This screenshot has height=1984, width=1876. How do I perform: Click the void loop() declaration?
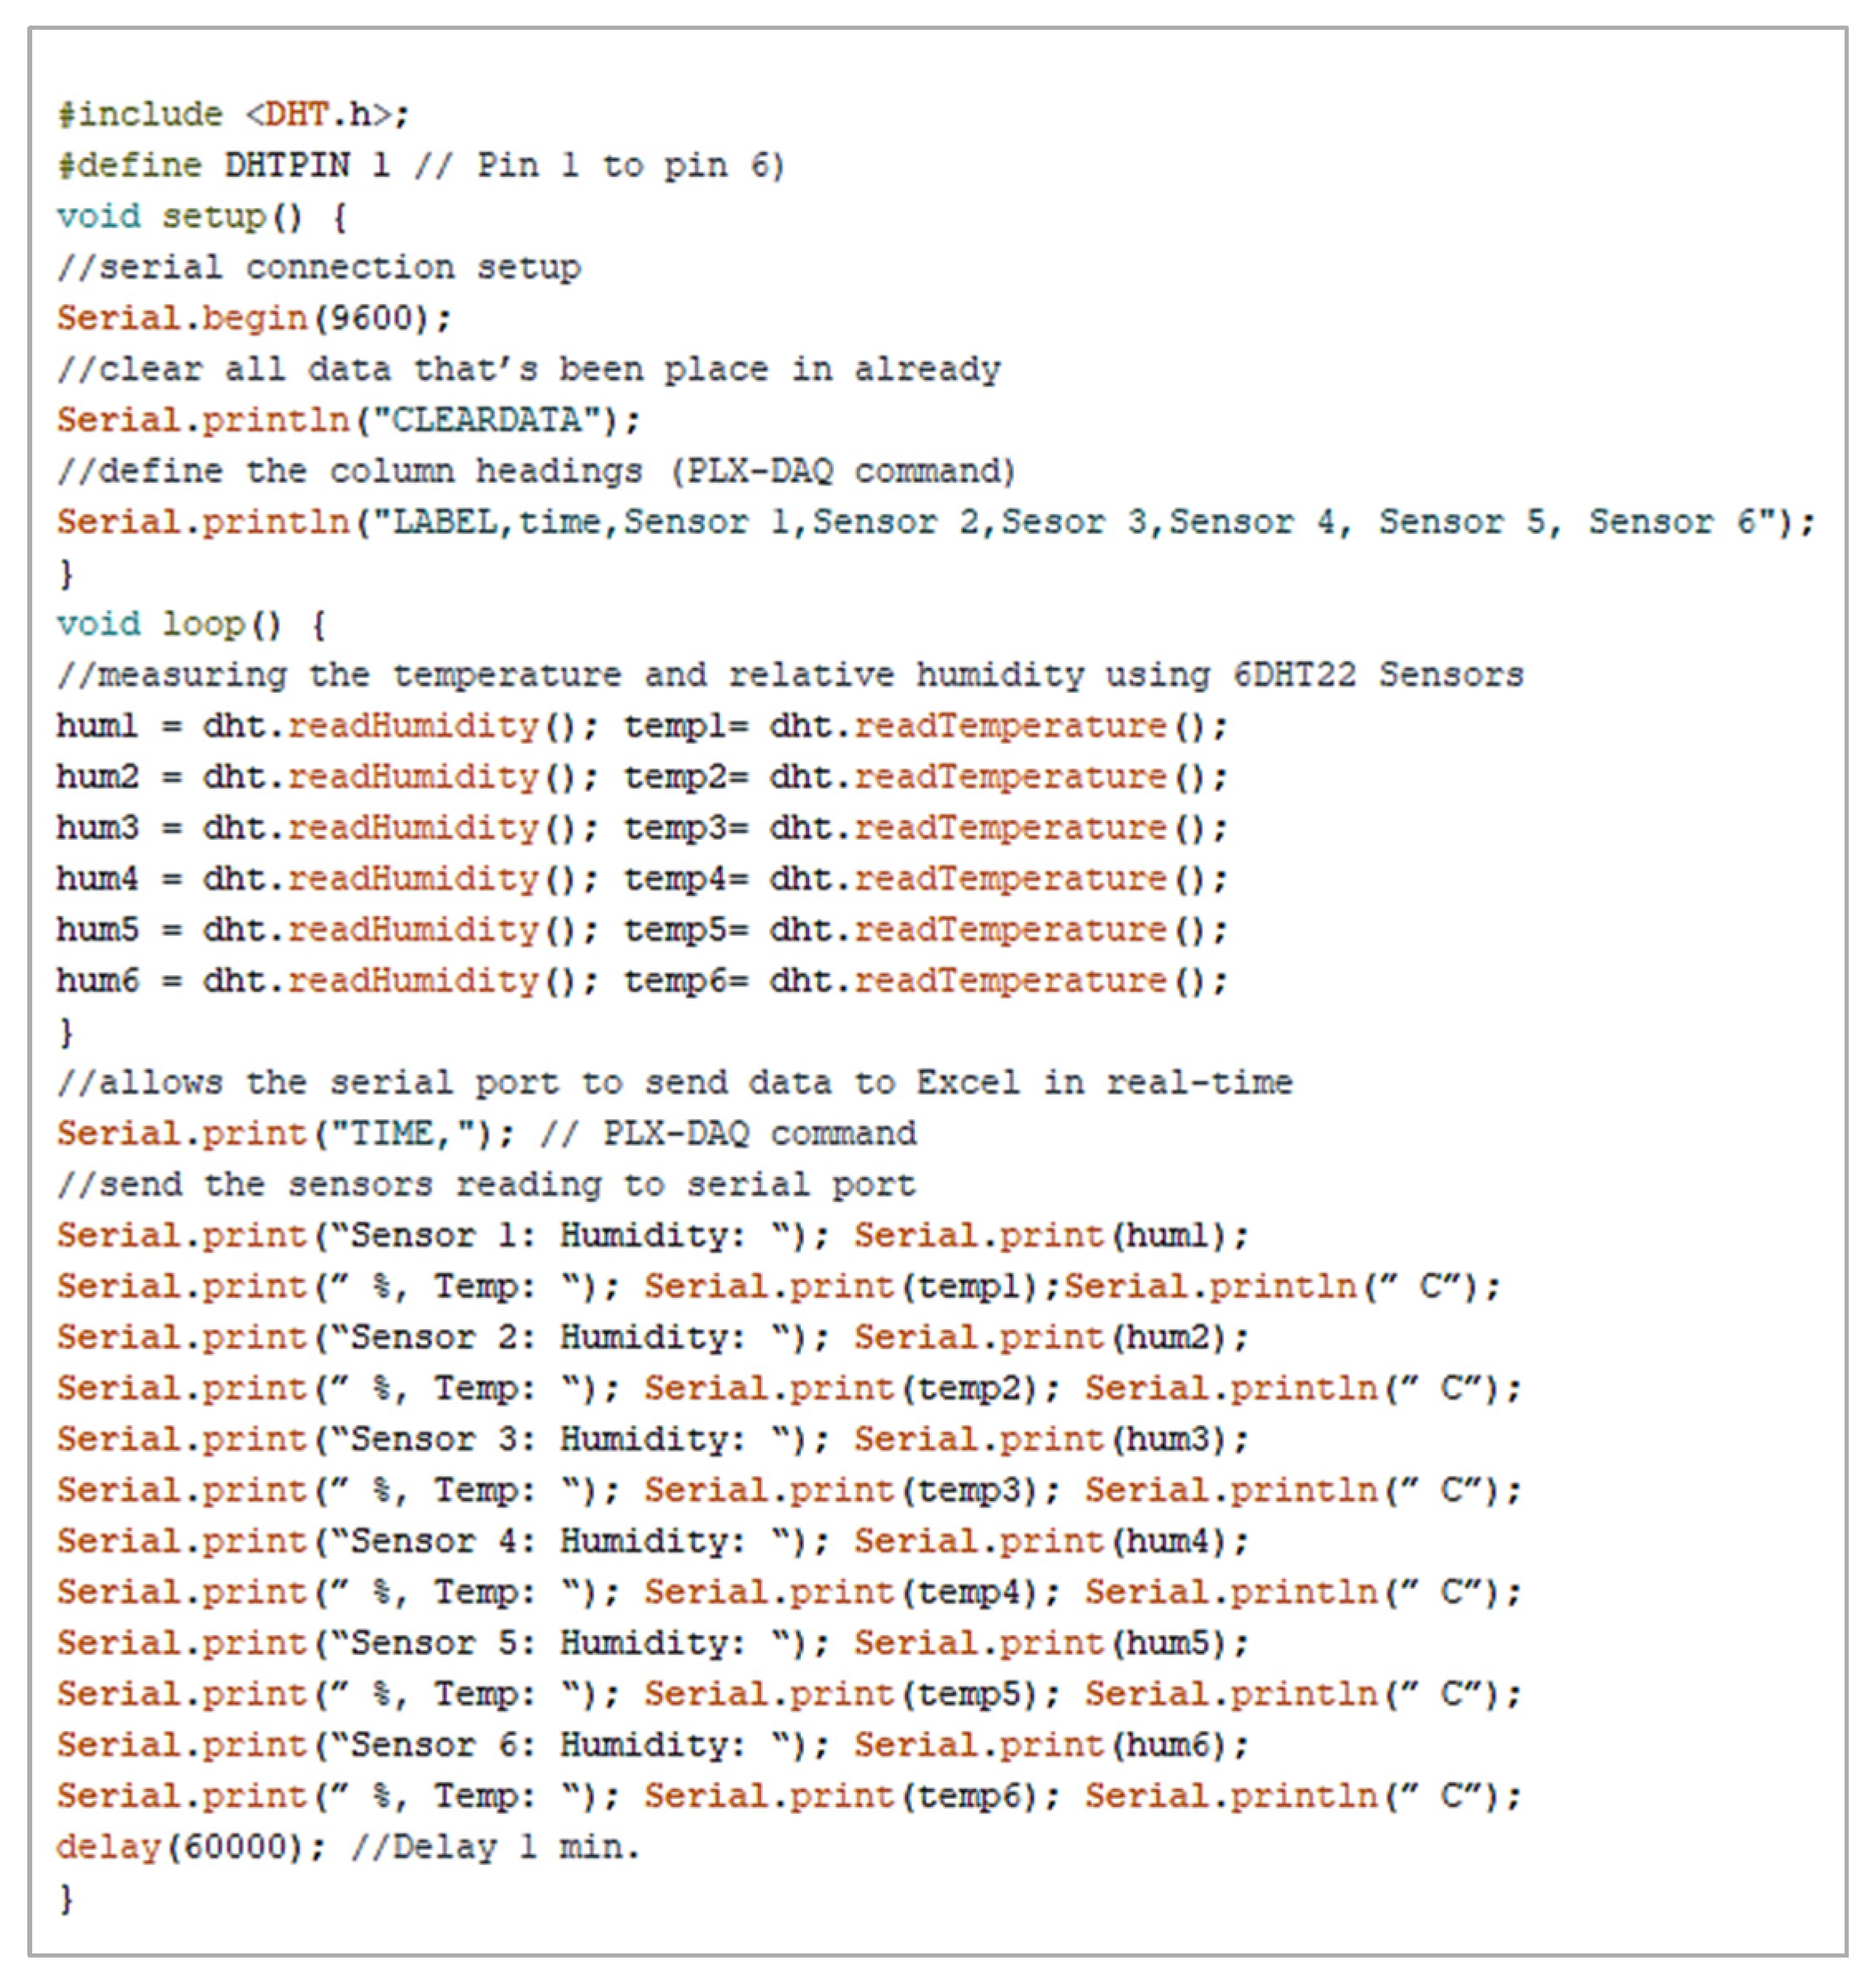pos(190,624)
